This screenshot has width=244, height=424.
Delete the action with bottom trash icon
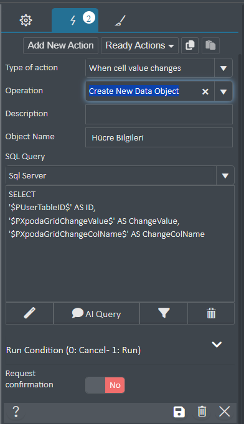(x=202, y=412)
